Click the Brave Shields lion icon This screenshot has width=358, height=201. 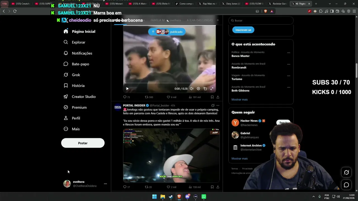click(265, 11)
